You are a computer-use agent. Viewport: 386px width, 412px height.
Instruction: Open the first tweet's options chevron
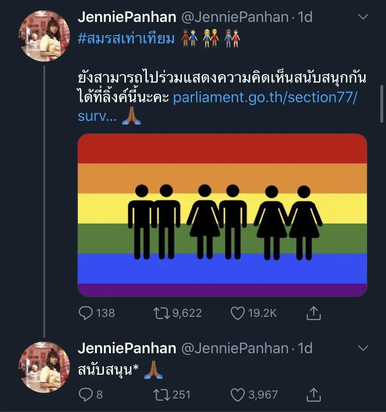pos(362,17)
